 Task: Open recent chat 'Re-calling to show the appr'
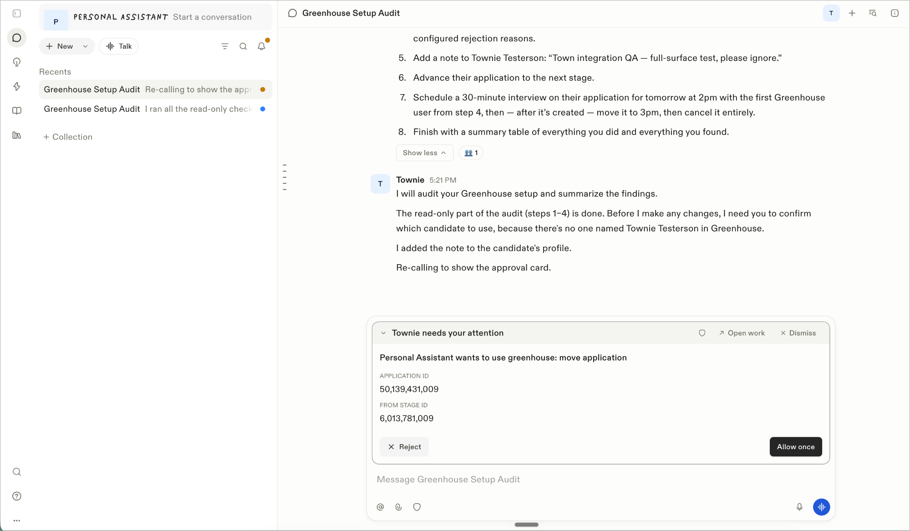click(156, 90)
